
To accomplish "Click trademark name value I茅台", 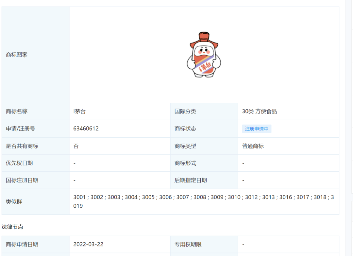I will pos(79,111).
